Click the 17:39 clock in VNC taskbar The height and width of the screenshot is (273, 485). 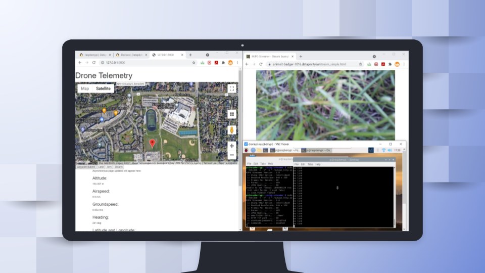click(x=397, y=150)
